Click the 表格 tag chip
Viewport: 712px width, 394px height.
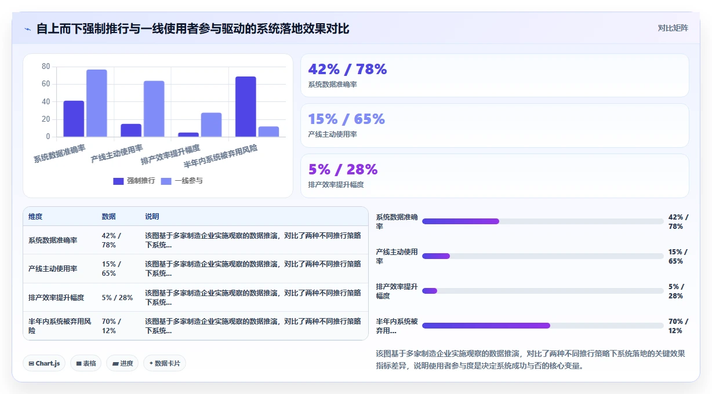click(86, 363)
